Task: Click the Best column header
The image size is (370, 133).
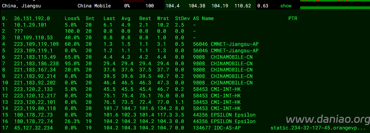Action: click(145, 18)
